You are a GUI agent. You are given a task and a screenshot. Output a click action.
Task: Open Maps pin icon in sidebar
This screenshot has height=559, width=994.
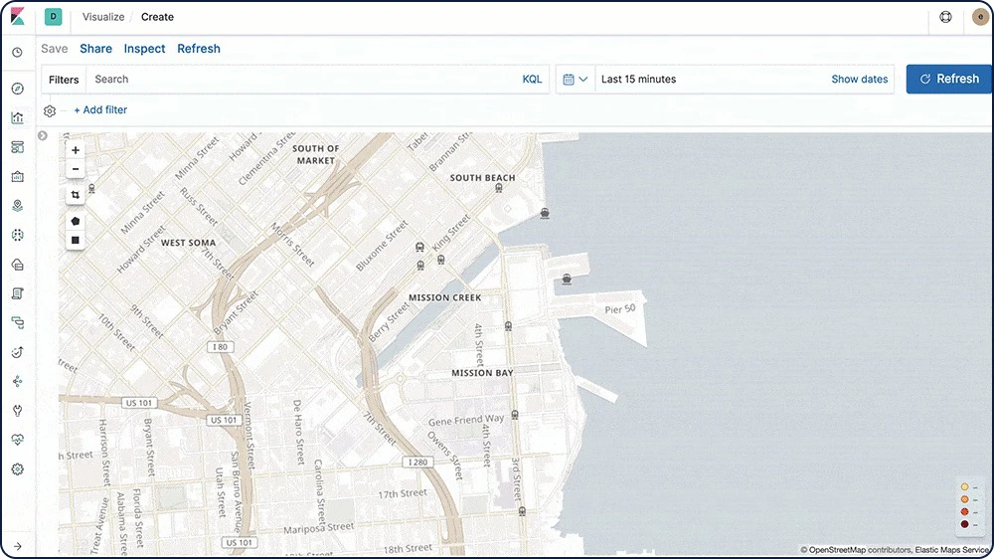click(x=18, y=206)
